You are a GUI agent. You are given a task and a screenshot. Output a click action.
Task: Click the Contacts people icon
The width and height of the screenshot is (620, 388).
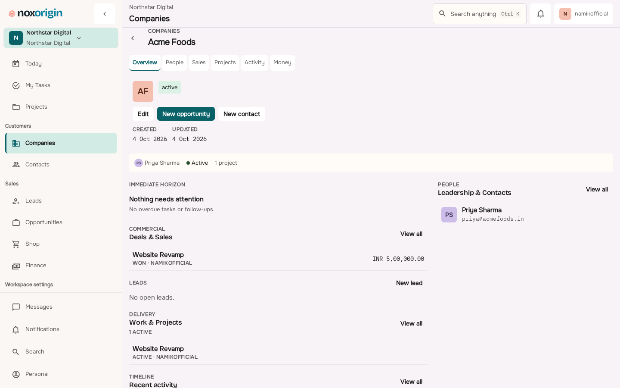(x=16, y=165)
